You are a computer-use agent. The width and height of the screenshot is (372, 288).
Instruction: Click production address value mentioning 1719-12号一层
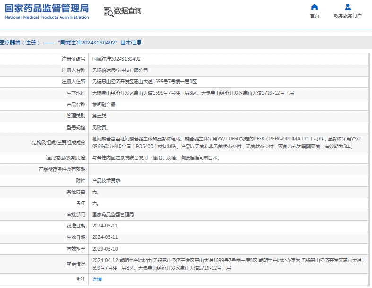[193, 93]
